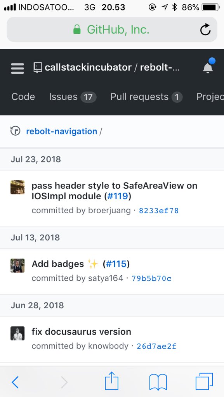Tap the Safari forward arrow
This screenshot has width=224, height=397.
64,382
